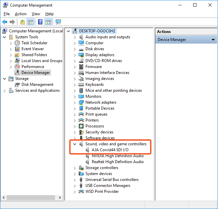Open the Device Manager actions dropdown arrow
The width and height of the screenshot is (218, 209).
213,40
